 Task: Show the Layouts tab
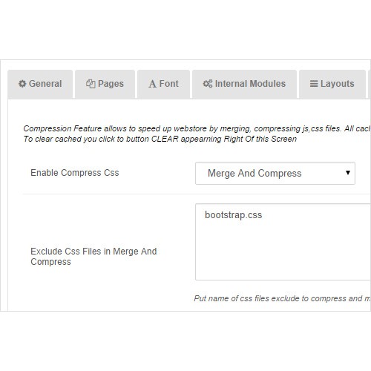[332, 84]
